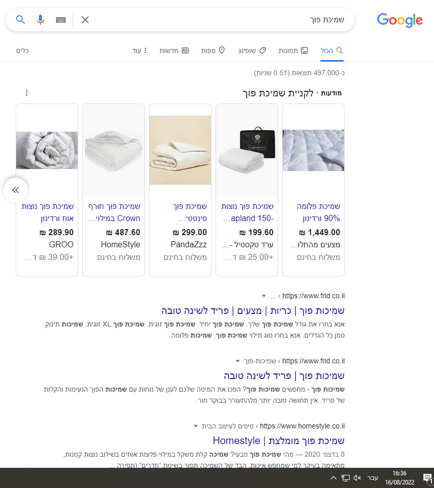The width and height of the screenshot is (434, 488).
Task: Open the ערד טקסטיל duvet image
Action: (247, 150)
